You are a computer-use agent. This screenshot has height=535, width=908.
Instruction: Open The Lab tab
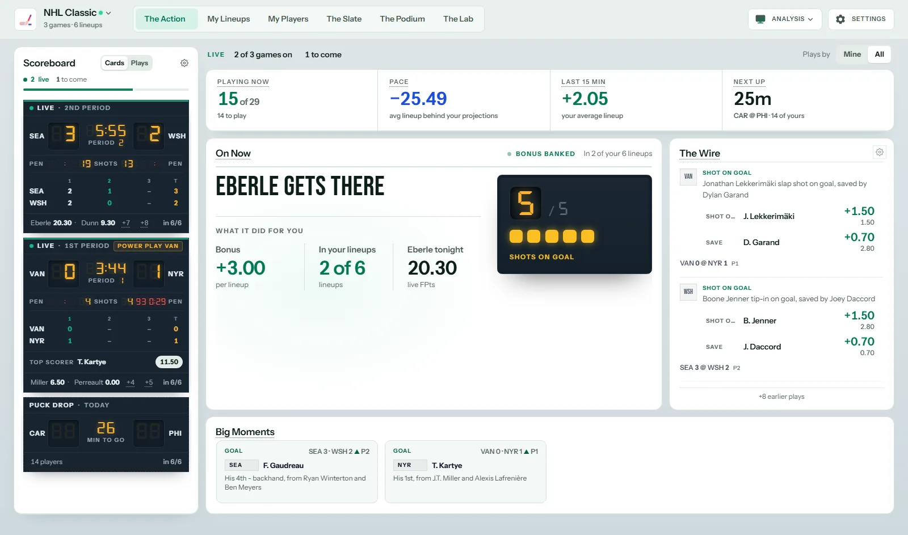pyautogui.click(x=458, y=19)
